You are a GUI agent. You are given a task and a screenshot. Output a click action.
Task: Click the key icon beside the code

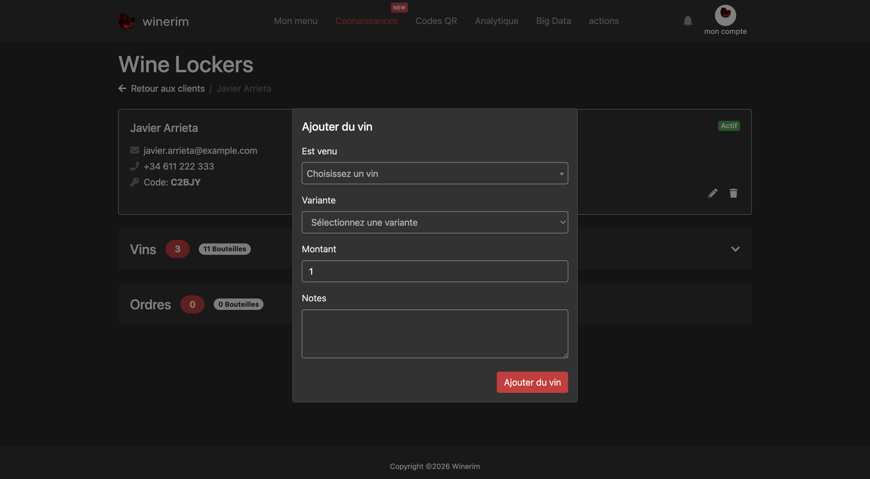pos(135,182)
